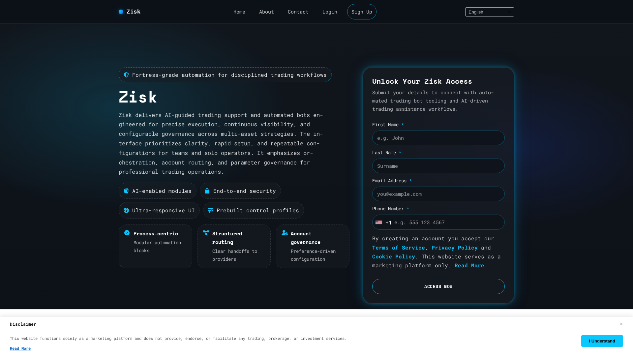
Task: Close the Disclaimer banner with the X
Action: pyautogui.click(x=621, y=324)
